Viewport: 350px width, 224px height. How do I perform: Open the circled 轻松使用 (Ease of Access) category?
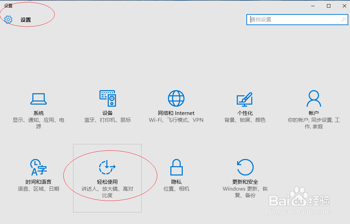pos(107,175)
